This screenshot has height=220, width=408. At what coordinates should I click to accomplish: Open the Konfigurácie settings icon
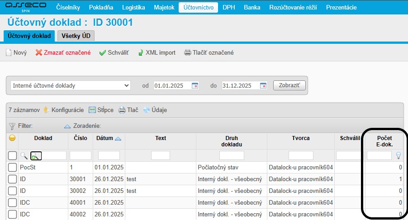point(46,110)
